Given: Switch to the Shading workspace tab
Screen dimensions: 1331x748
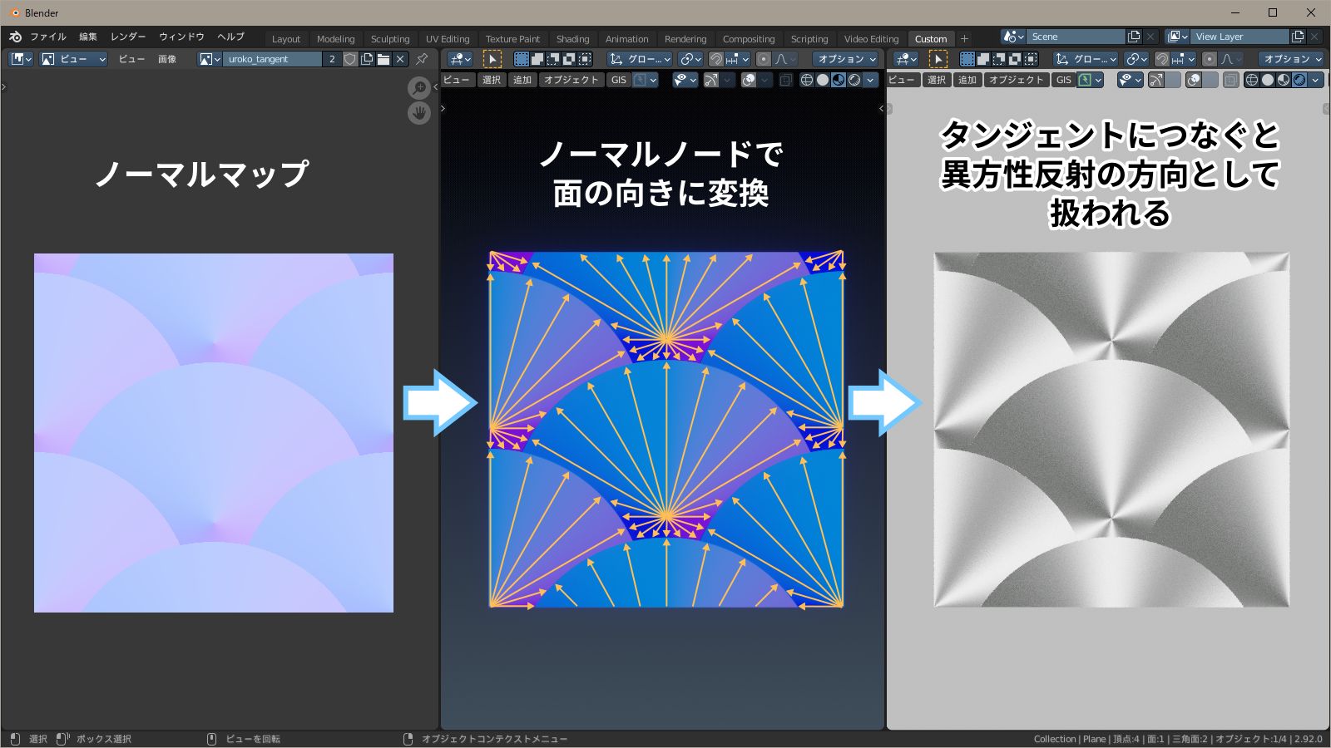Looking at the screenshot, I should (x=573, y=38).
